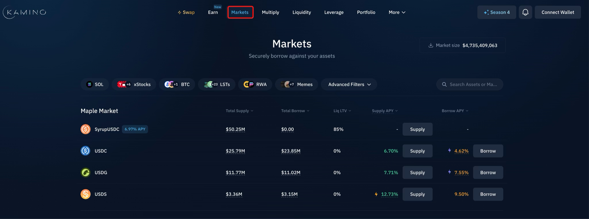The width and height of the screenshot is (589, 219).
Task: Click the search magnifier icon
Action: coord(444,84)
